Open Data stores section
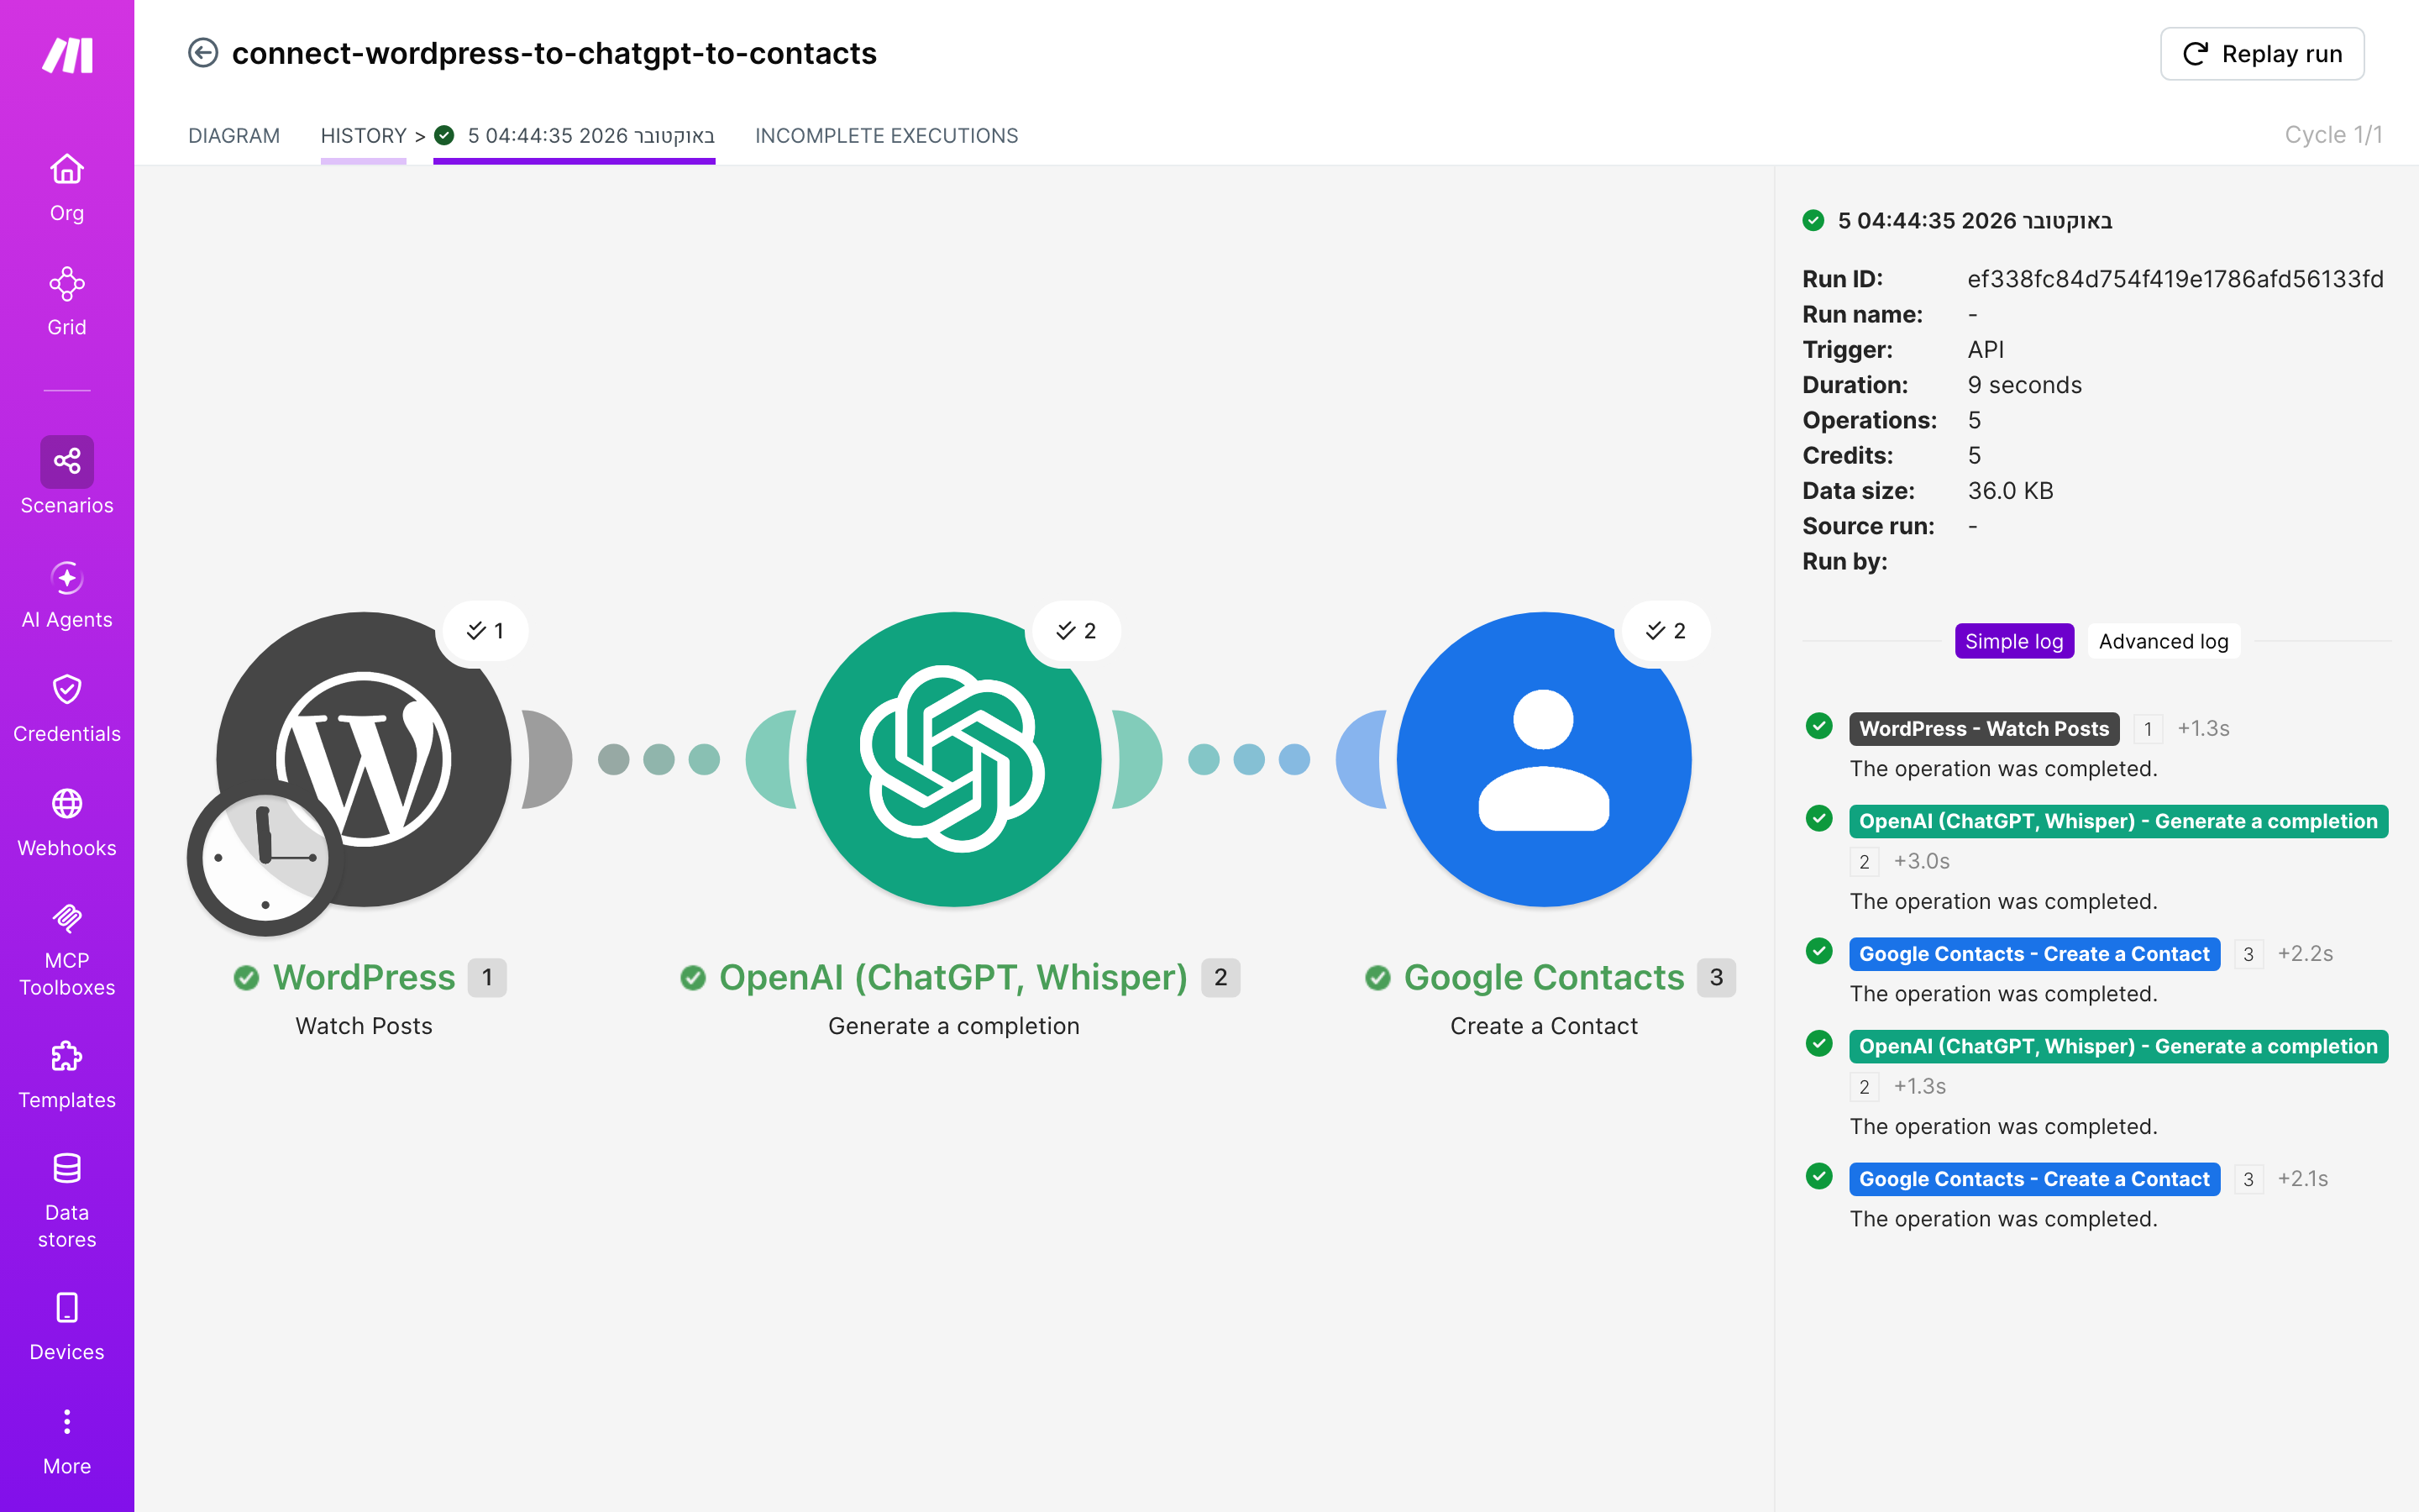Viewport: 2419px width, 1512px height. point(67,1201)
